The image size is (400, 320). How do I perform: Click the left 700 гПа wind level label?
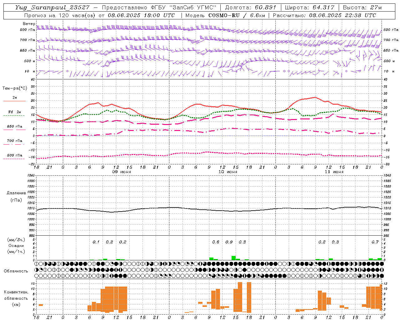click(x=27, y=40)
